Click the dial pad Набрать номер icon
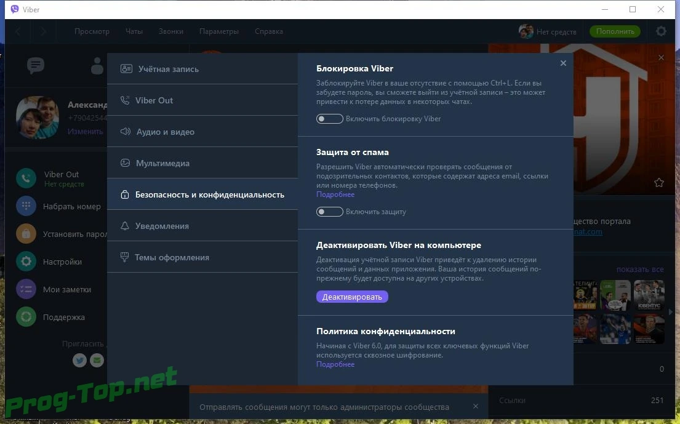This screenshot has height=424, width=680. tap(26, 206)
